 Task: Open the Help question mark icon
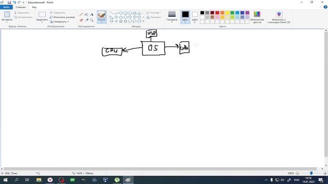click(x=325, y=7)
